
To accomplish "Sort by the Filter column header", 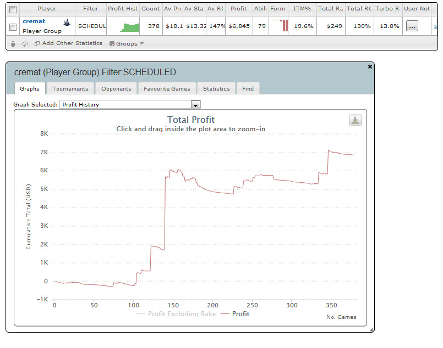I will (91, 9).
